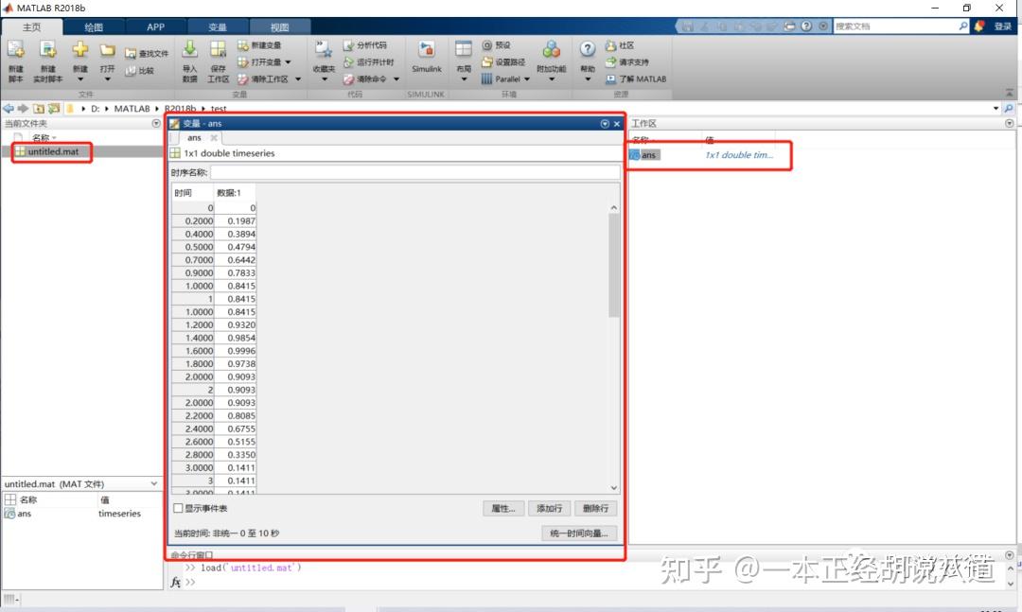This screenshot has width=1022, height=612.
Task: Switch to the APP tab
Action: click(156, 26)
